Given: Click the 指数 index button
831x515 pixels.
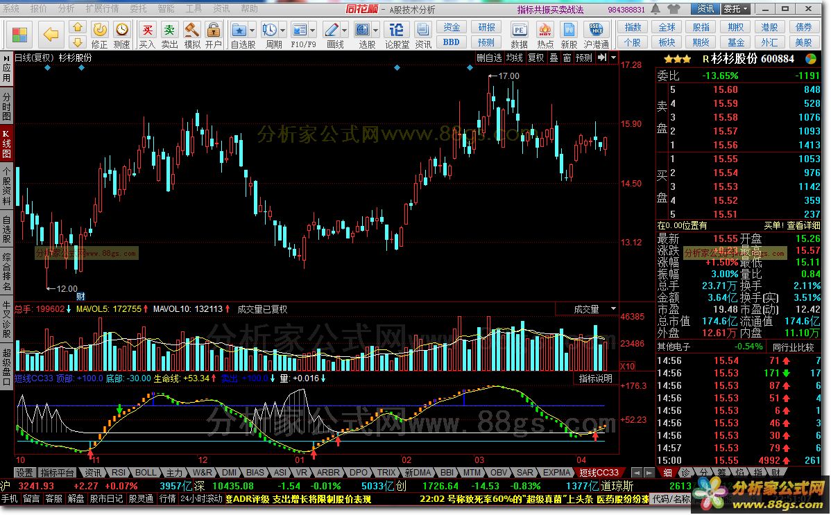Looking at the screenshot, I should click(633, 27).
